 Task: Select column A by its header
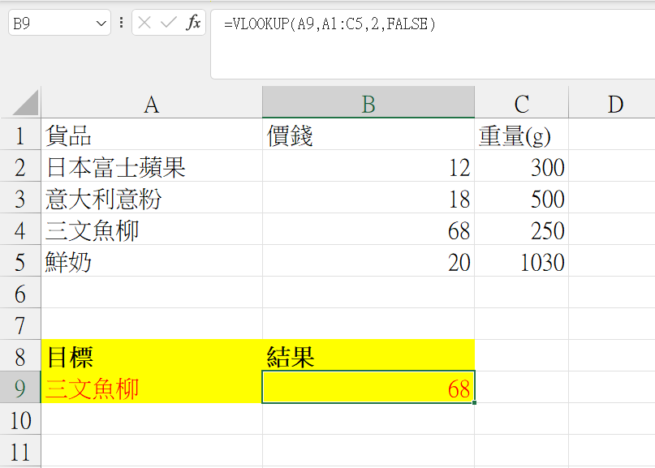pos(151,102)
